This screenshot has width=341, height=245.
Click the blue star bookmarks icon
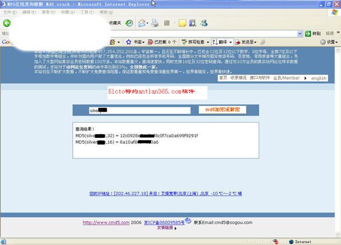(129, 42)
